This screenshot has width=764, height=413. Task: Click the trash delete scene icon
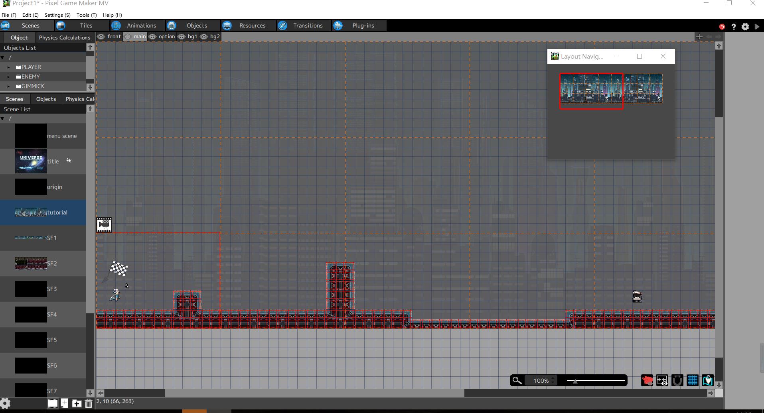(89, 403)
